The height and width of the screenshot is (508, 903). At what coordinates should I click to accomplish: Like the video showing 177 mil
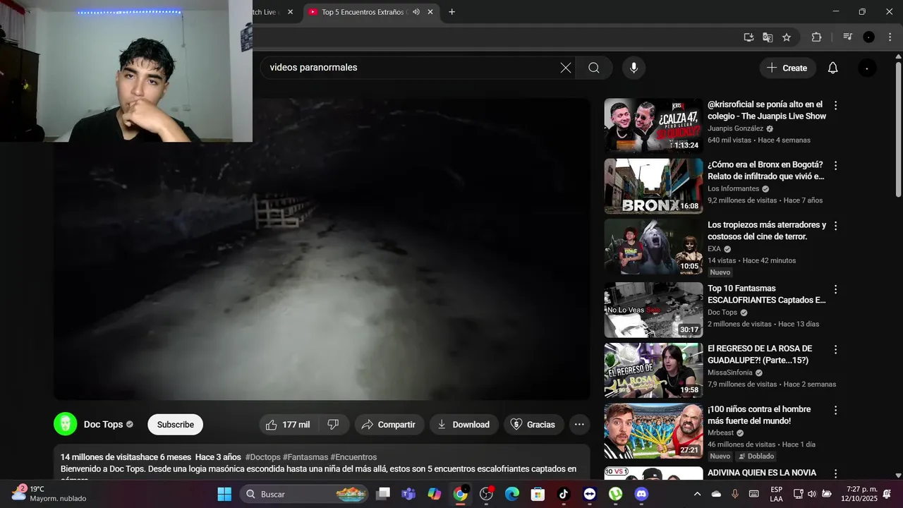(x=289, y=424)
